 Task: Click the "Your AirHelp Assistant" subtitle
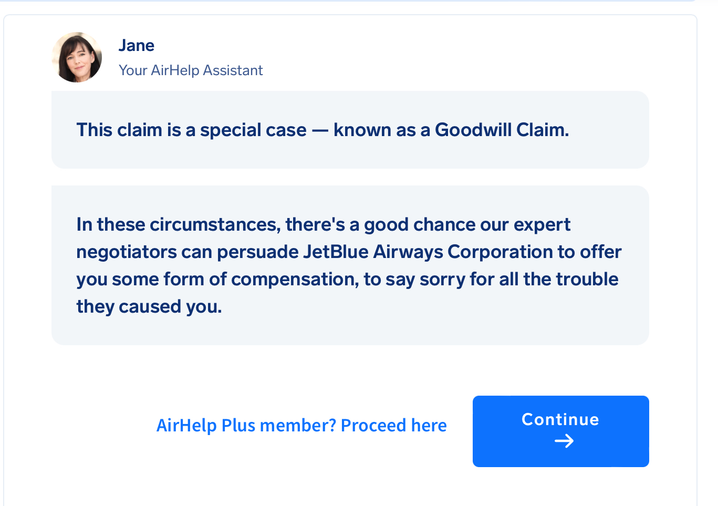[191, 70]
